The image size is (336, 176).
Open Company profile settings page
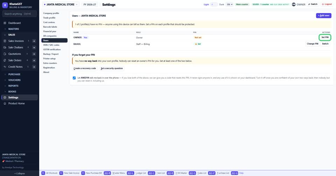[x=54, y=13]
